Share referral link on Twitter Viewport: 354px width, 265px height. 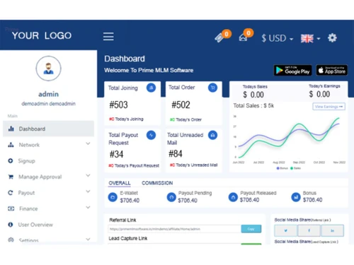pyautogui.click(x=286, y=230)
